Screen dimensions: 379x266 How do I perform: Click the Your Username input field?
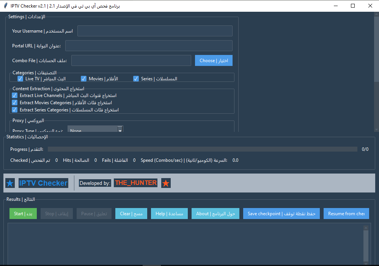coord(155,31)
